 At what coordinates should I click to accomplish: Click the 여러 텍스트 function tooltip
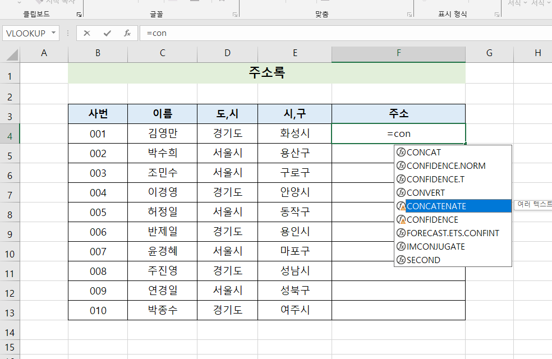pos(533,205)
